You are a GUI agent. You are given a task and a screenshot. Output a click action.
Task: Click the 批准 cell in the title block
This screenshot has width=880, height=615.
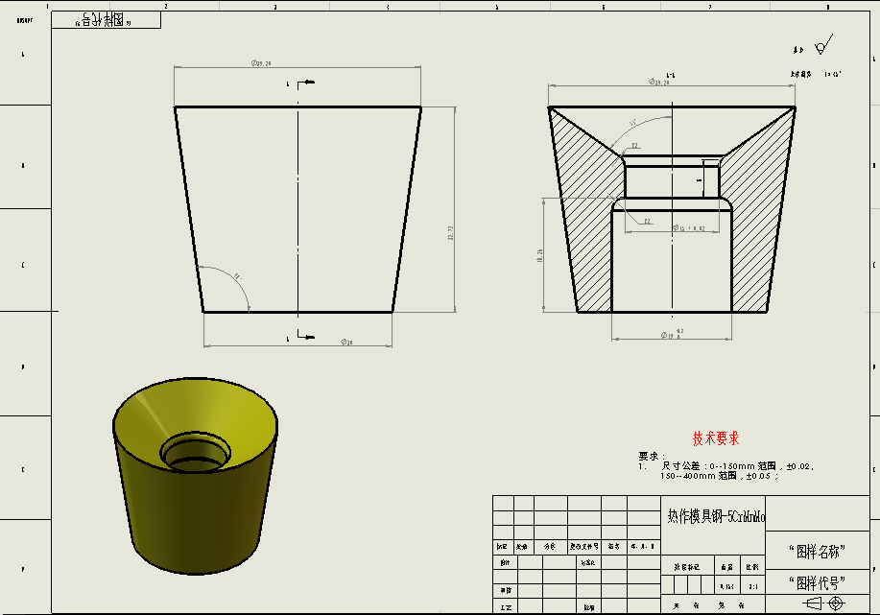coord(588,607)
